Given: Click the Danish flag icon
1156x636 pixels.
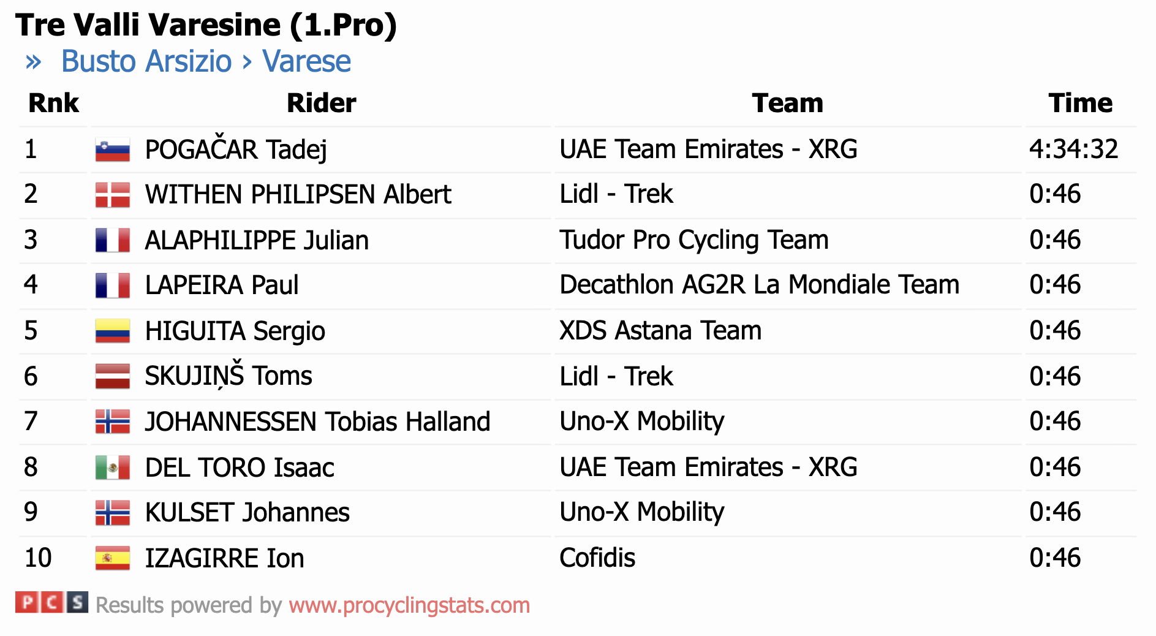Looking at the screenshot, I should (113, 195).
